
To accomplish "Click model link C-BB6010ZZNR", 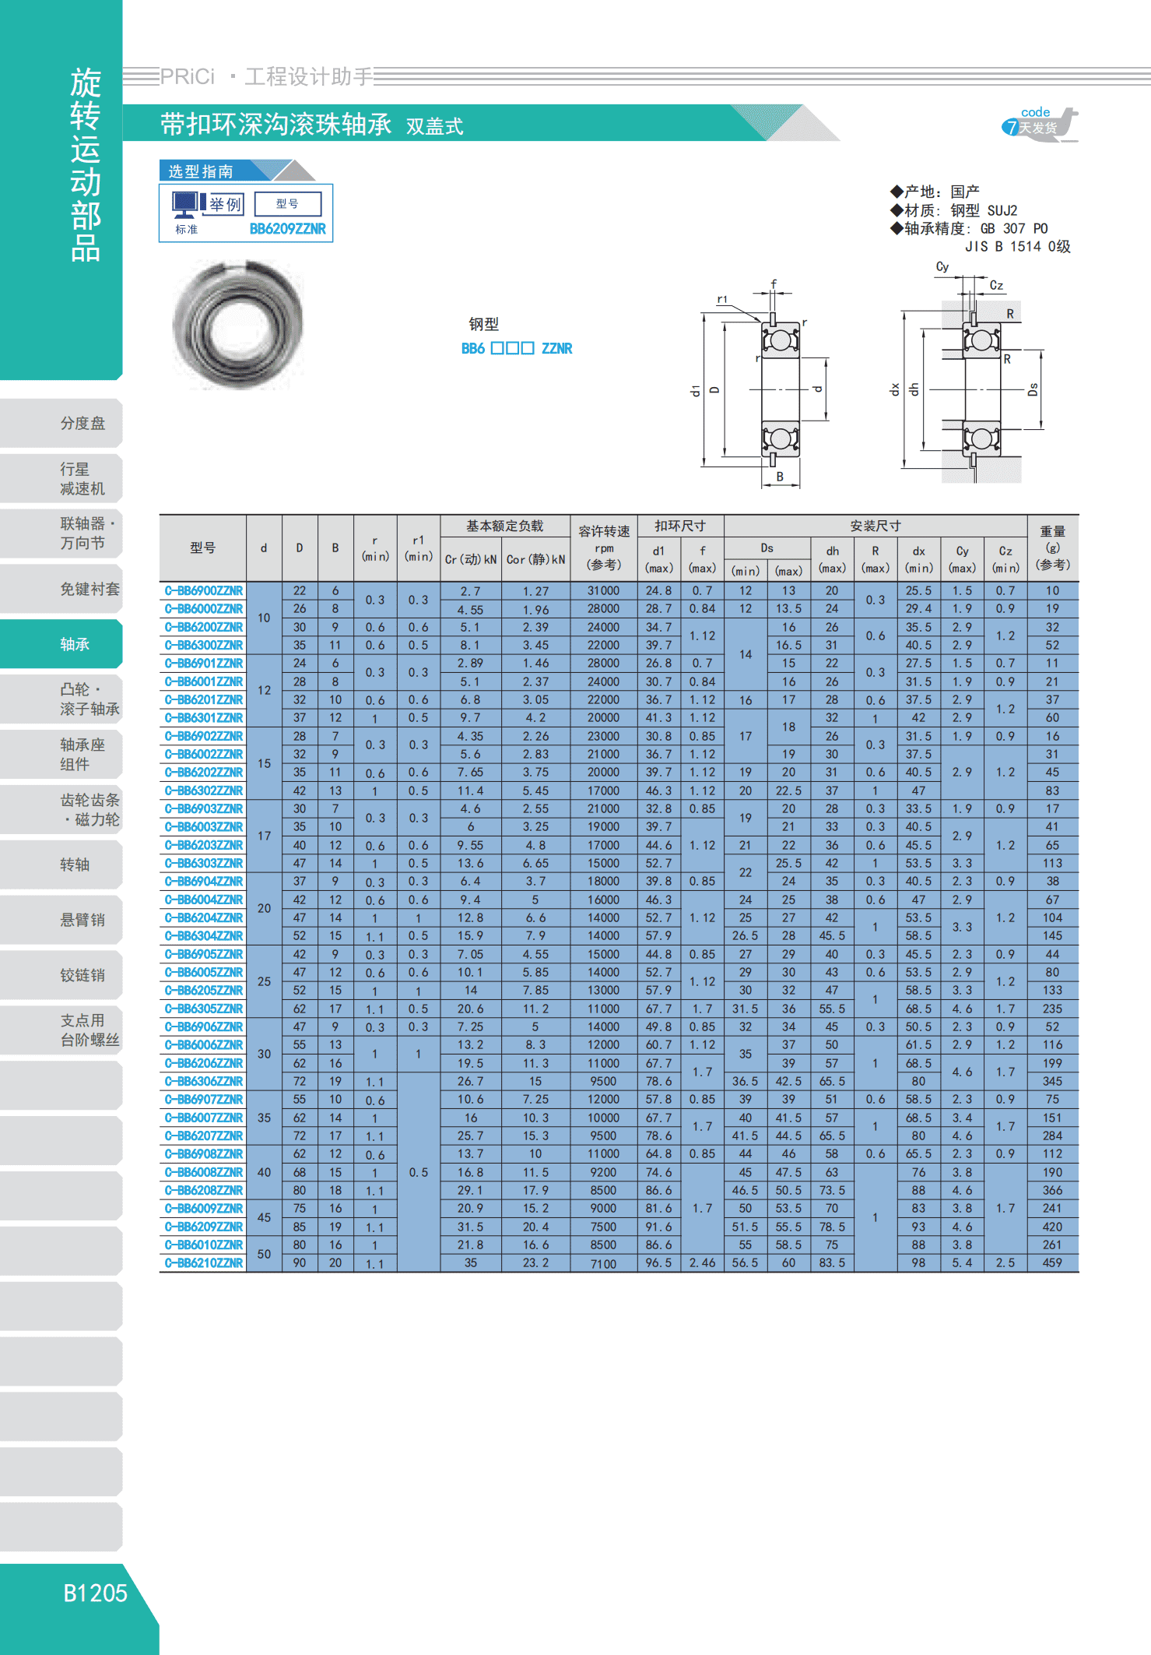I will point(204,1245).
